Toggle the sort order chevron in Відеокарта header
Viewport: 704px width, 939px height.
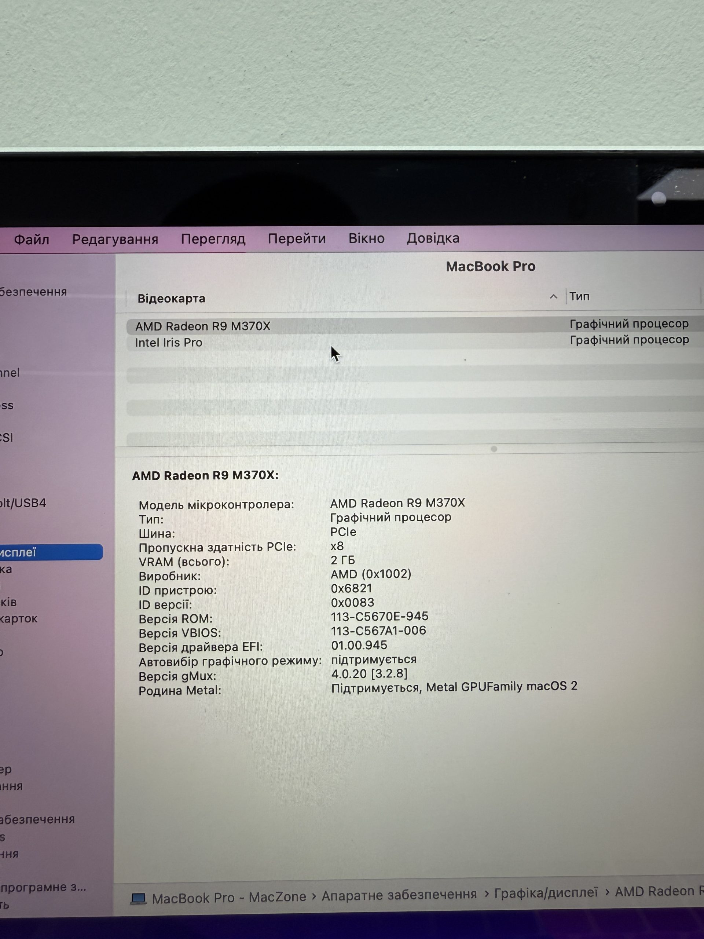[553, 297]
